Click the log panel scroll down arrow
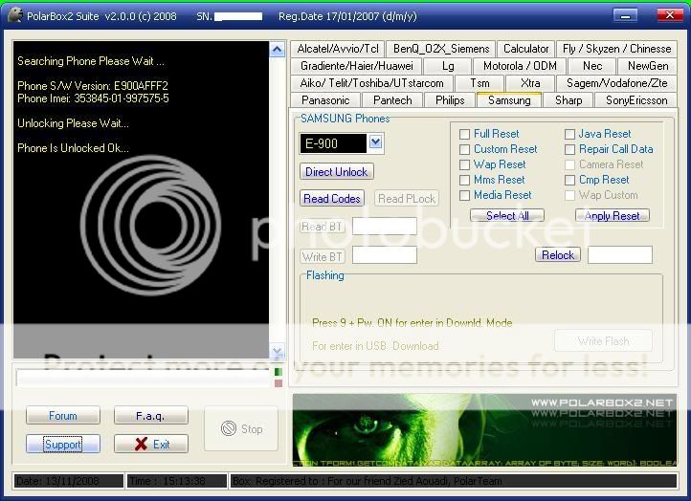The width and height of the screenshot is (691, 501). pyautogui.click(x=277, y=352)
